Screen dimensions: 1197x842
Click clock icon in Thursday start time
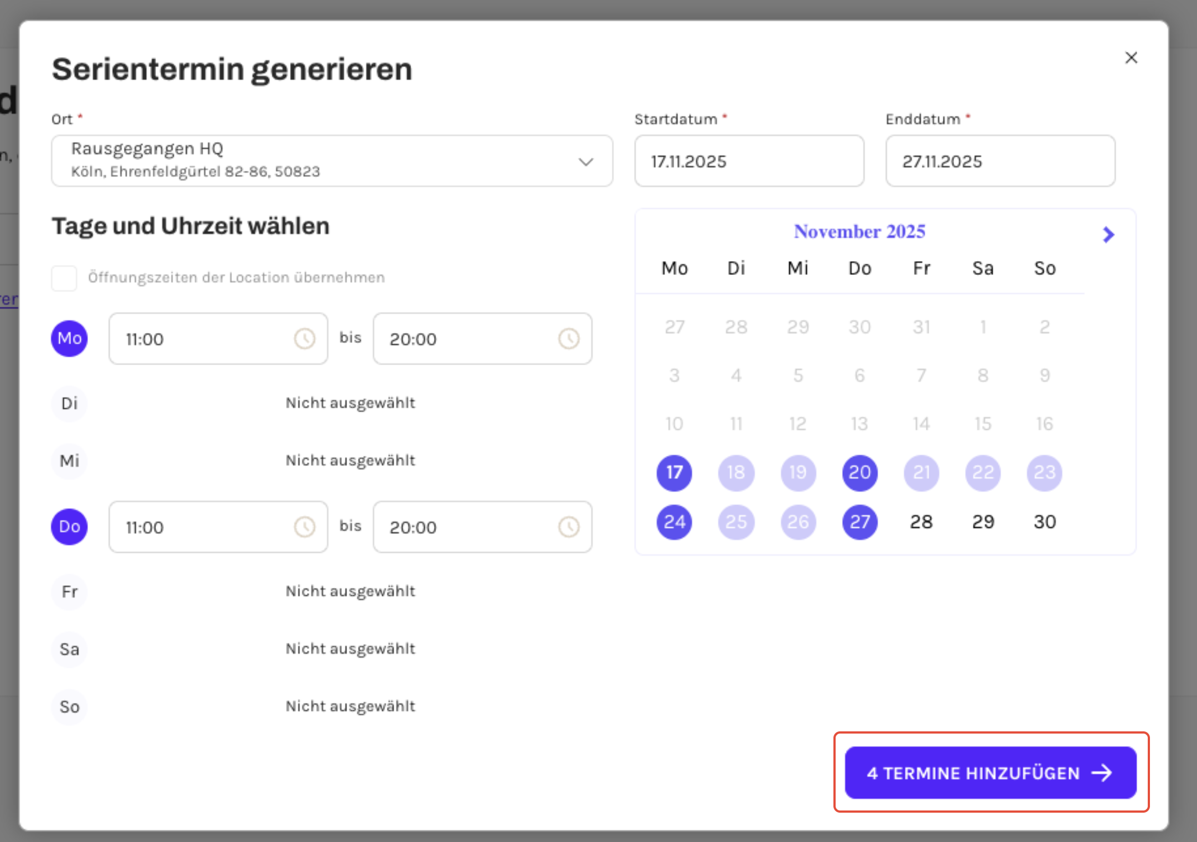[304, 527]
